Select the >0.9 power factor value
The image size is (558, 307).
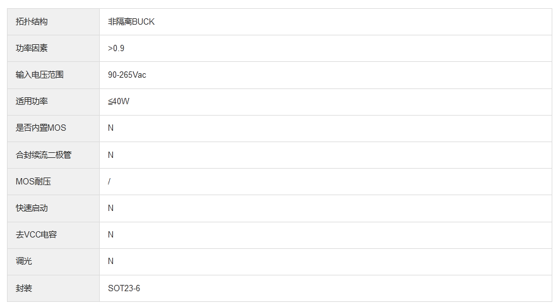[116, 48]
